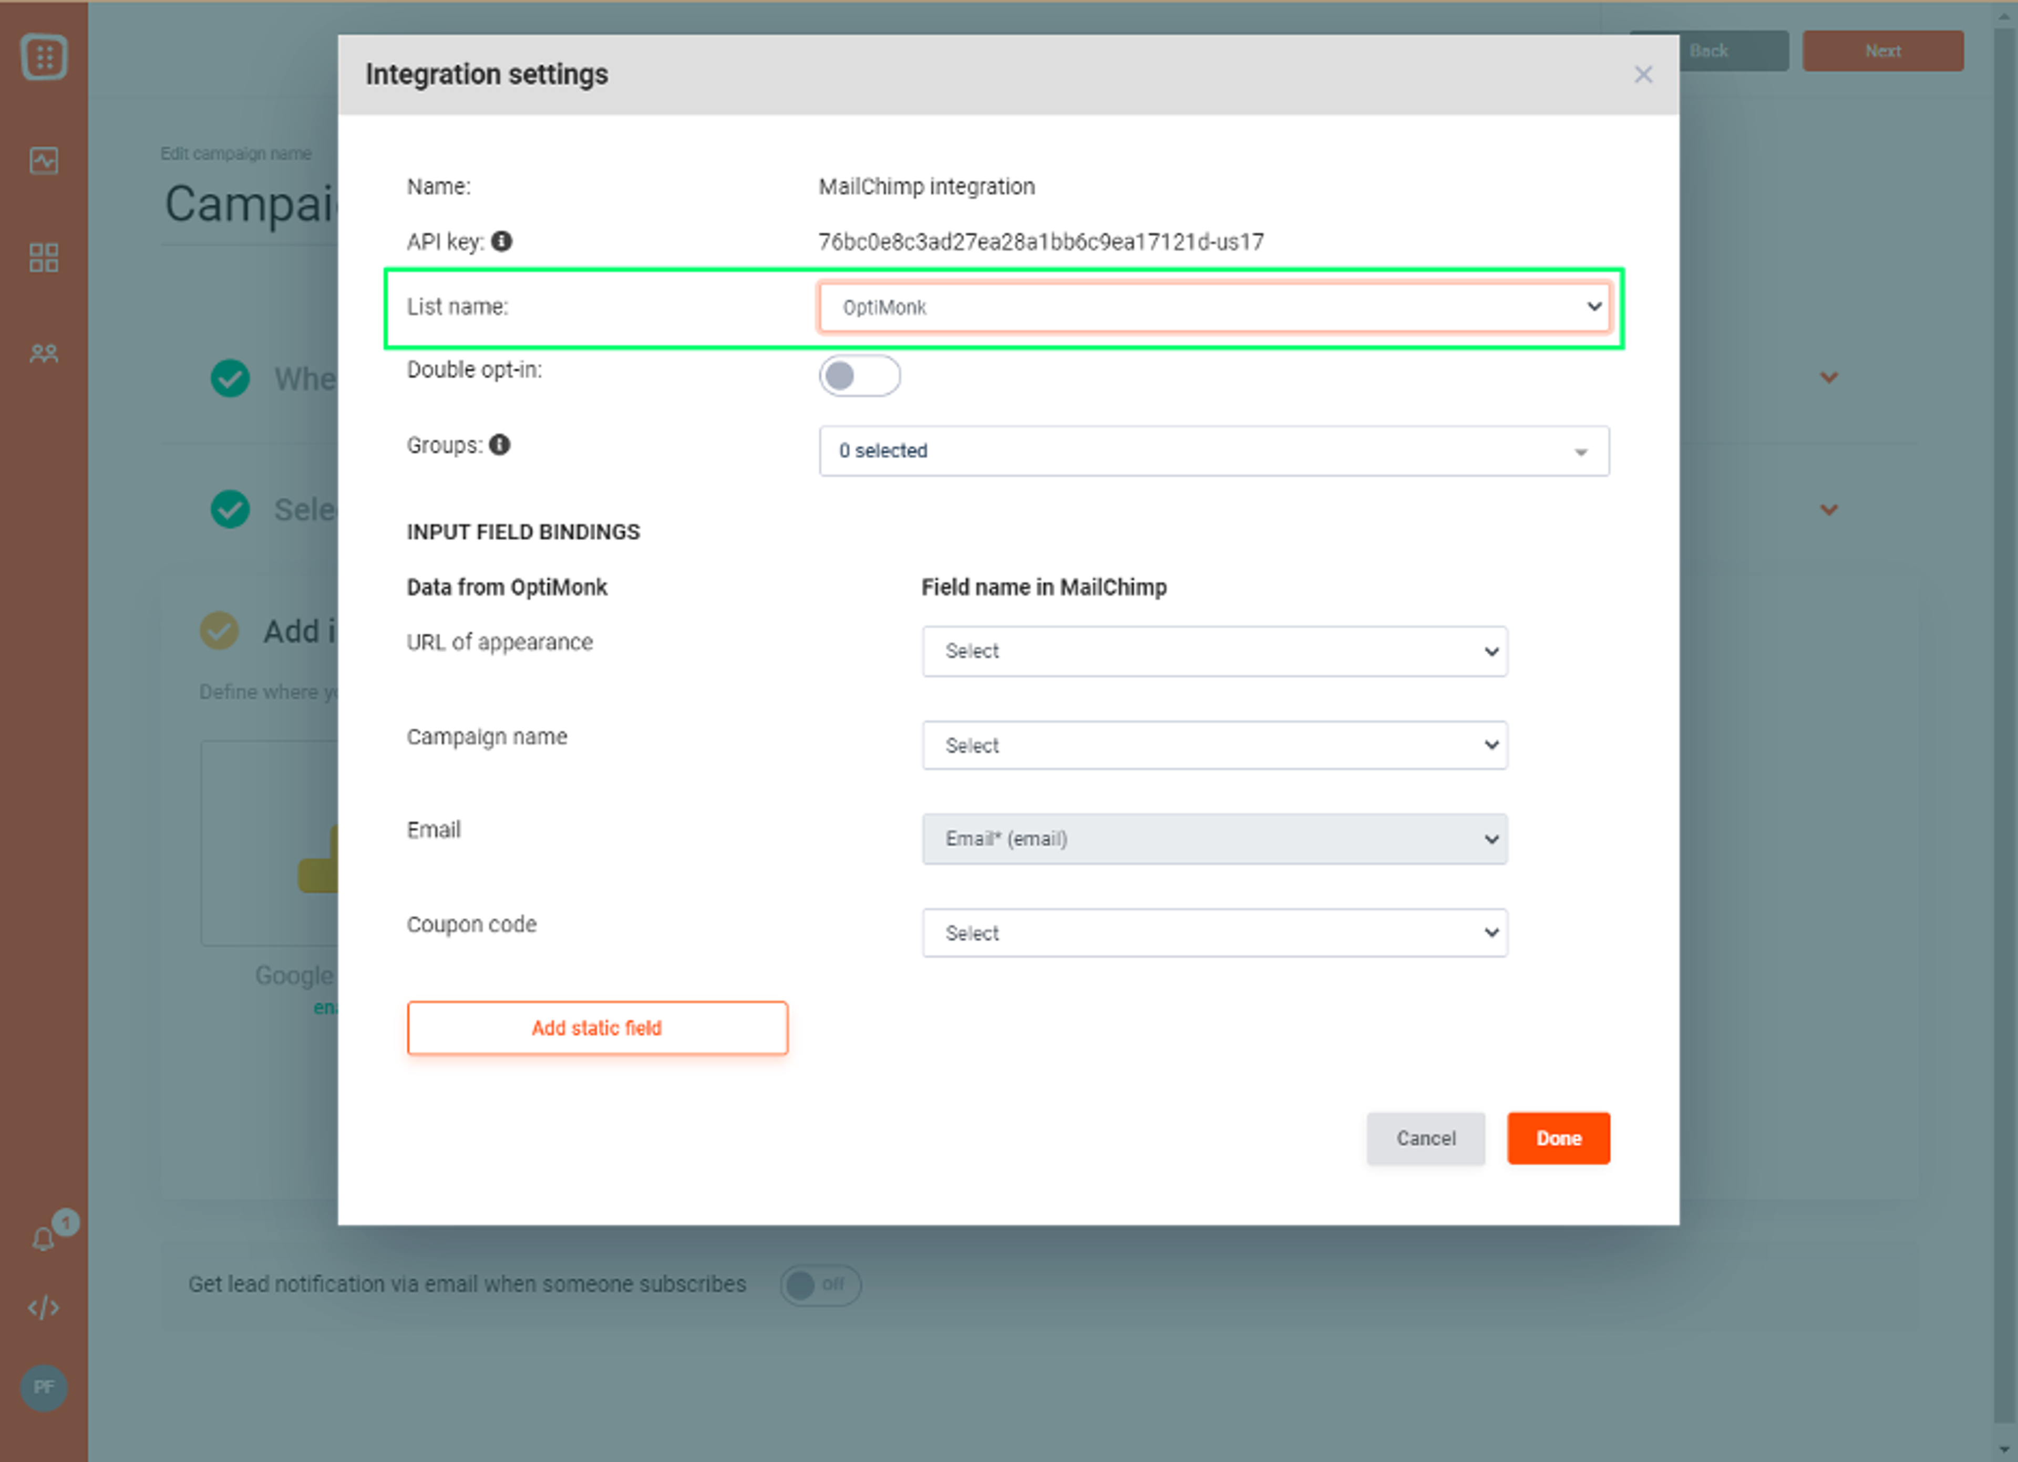Click INPUT FIELD BINDINGS heading
The width and height of the screenshot is (2018, 1462).
[x=523, y=532]
